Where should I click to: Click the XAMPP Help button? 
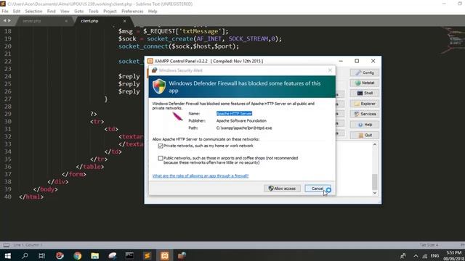pyautogui.click(x=365, y=125)
